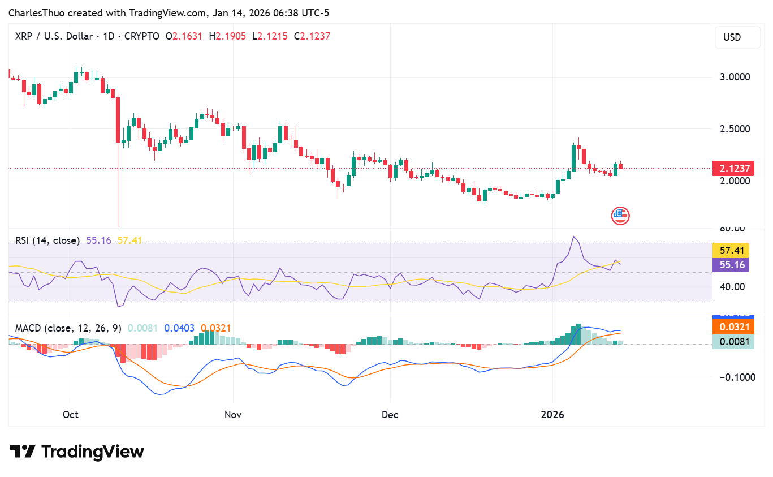Open the USD currency selector
The image size is (773, 477).
(x=737, y=37)
